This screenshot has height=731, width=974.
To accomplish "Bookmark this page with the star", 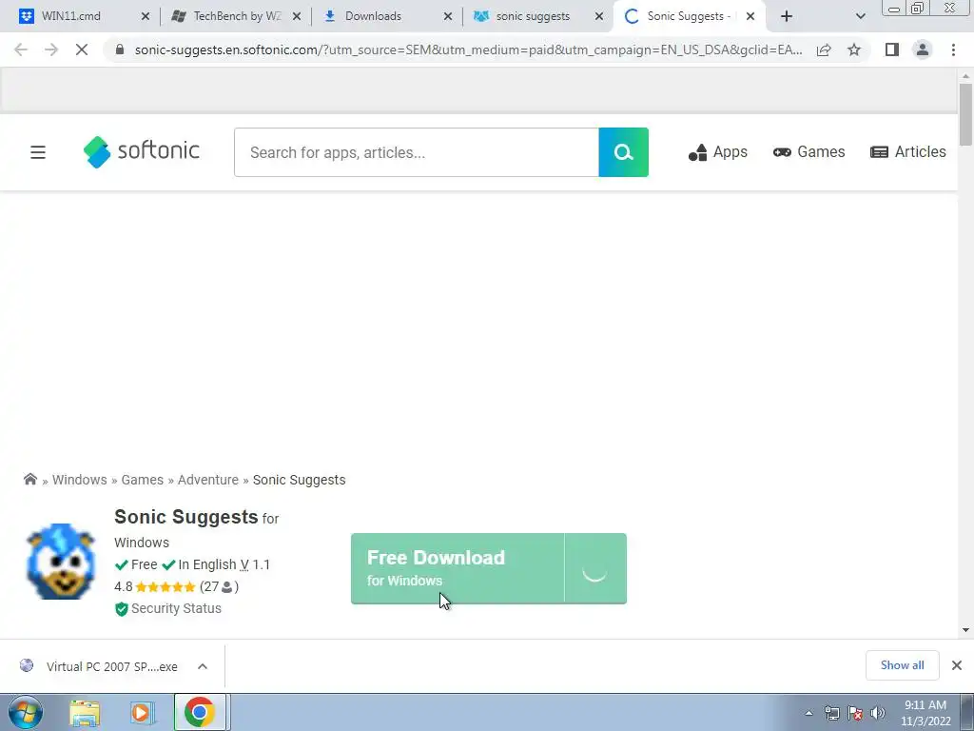I will pyautogui.click(x=854, y=49).
